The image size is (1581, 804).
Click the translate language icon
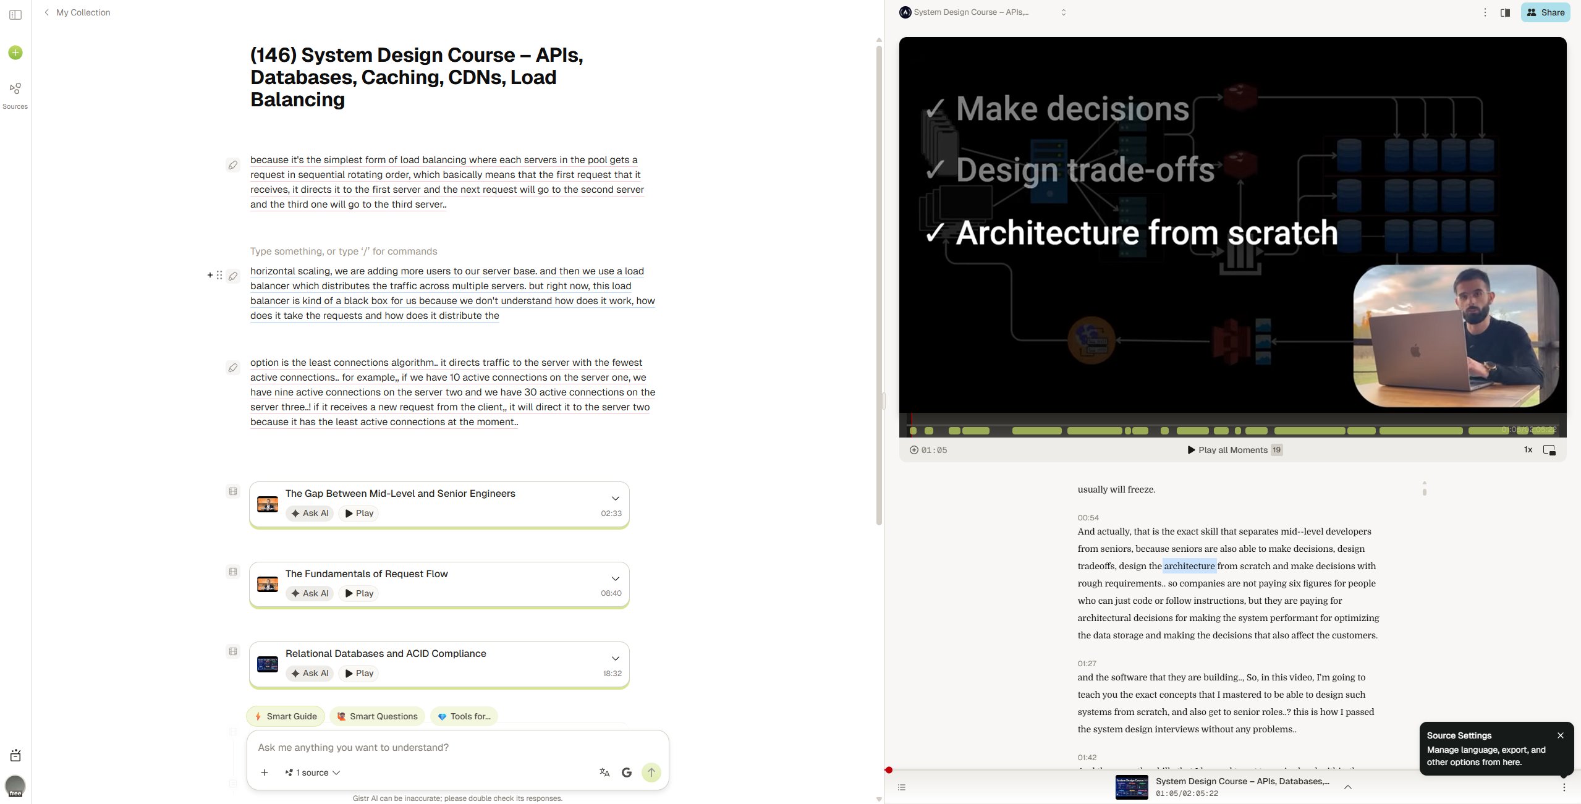coord(604,772)
